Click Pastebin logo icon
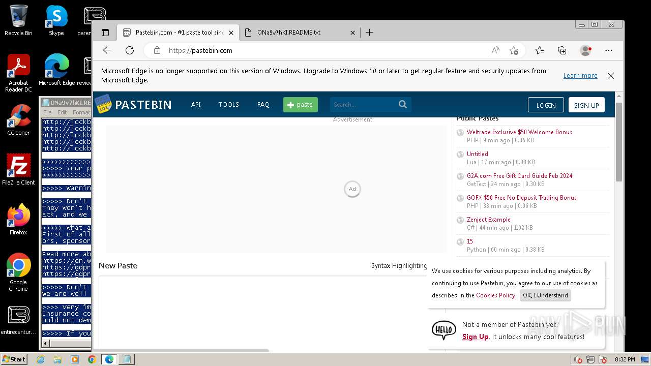Screen dimensions: 651x366 pos(104,104)
